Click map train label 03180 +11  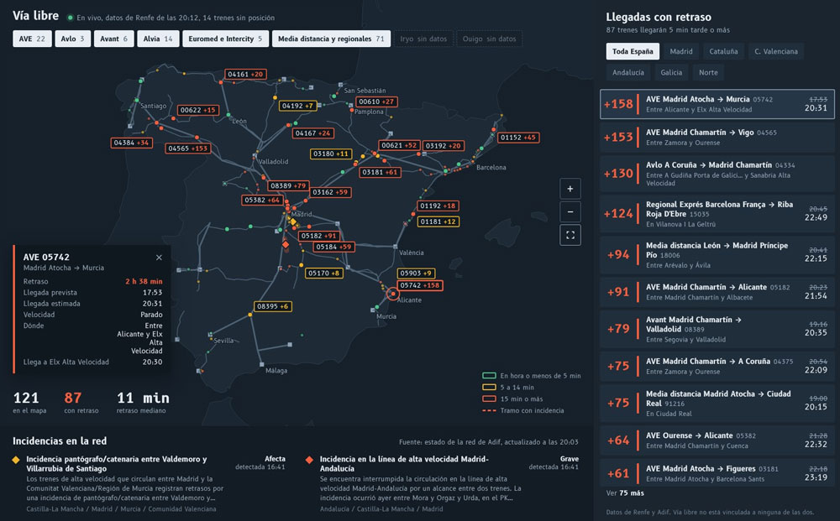click(330, 154)
